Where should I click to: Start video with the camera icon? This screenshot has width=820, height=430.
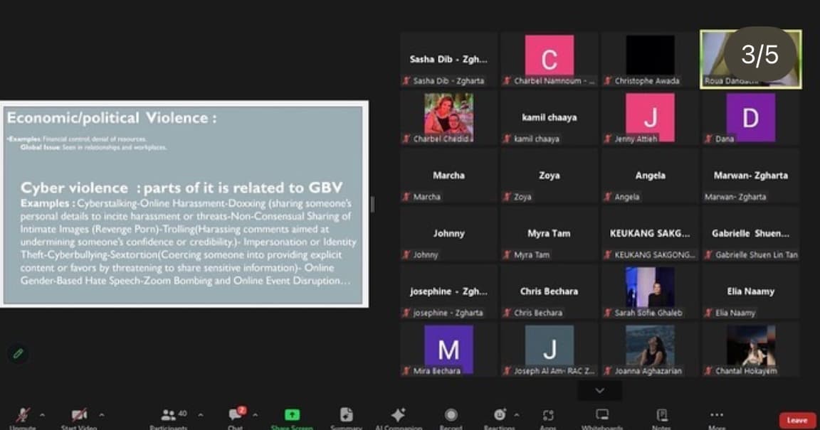(x=78, y=416)
